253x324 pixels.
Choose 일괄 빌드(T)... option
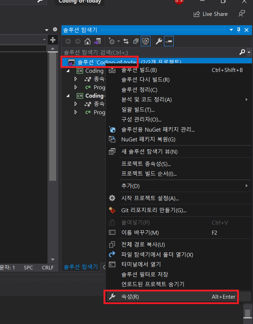pos(178,110)
